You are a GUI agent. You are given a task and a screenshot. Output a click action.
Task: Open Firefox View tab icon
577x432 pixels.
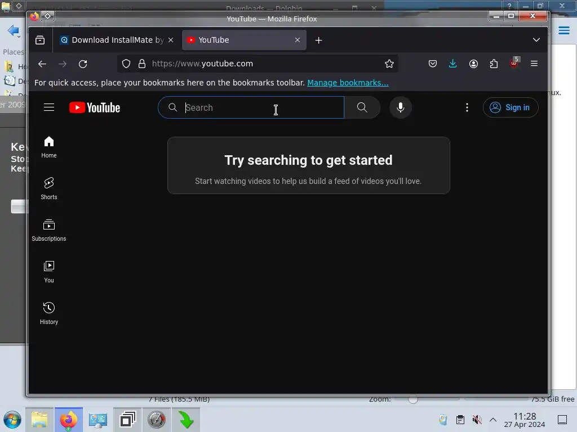click(x=40, y=40)
